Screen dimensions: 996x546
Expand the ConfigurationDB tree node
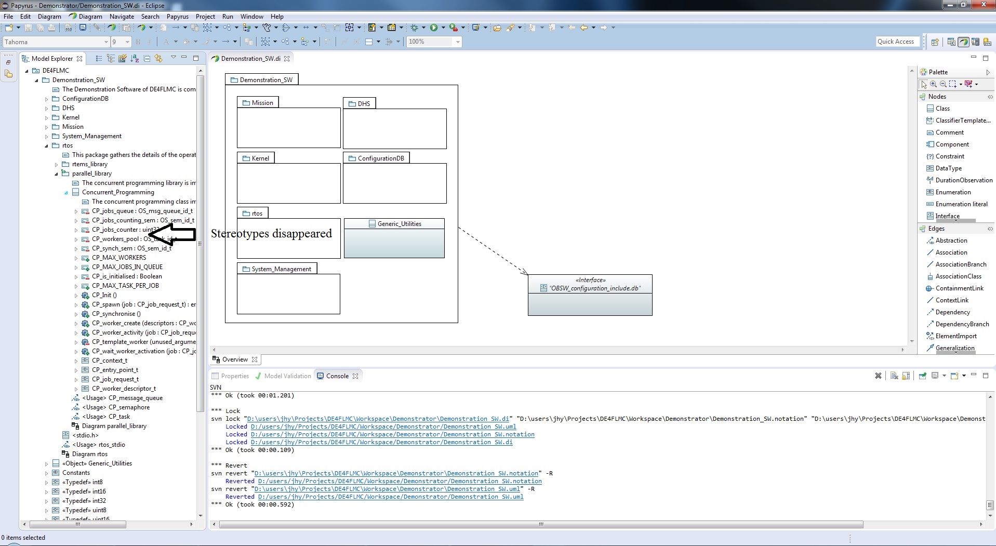point(46,99)
